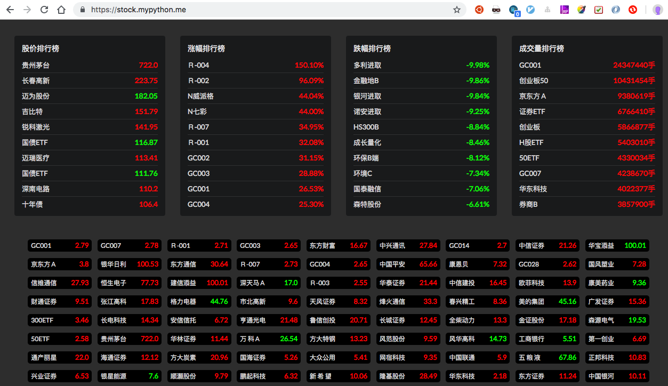The image size is (668, 386).
Task: Open the 万科A 26.54 stock tile
Action: point(269,339)
